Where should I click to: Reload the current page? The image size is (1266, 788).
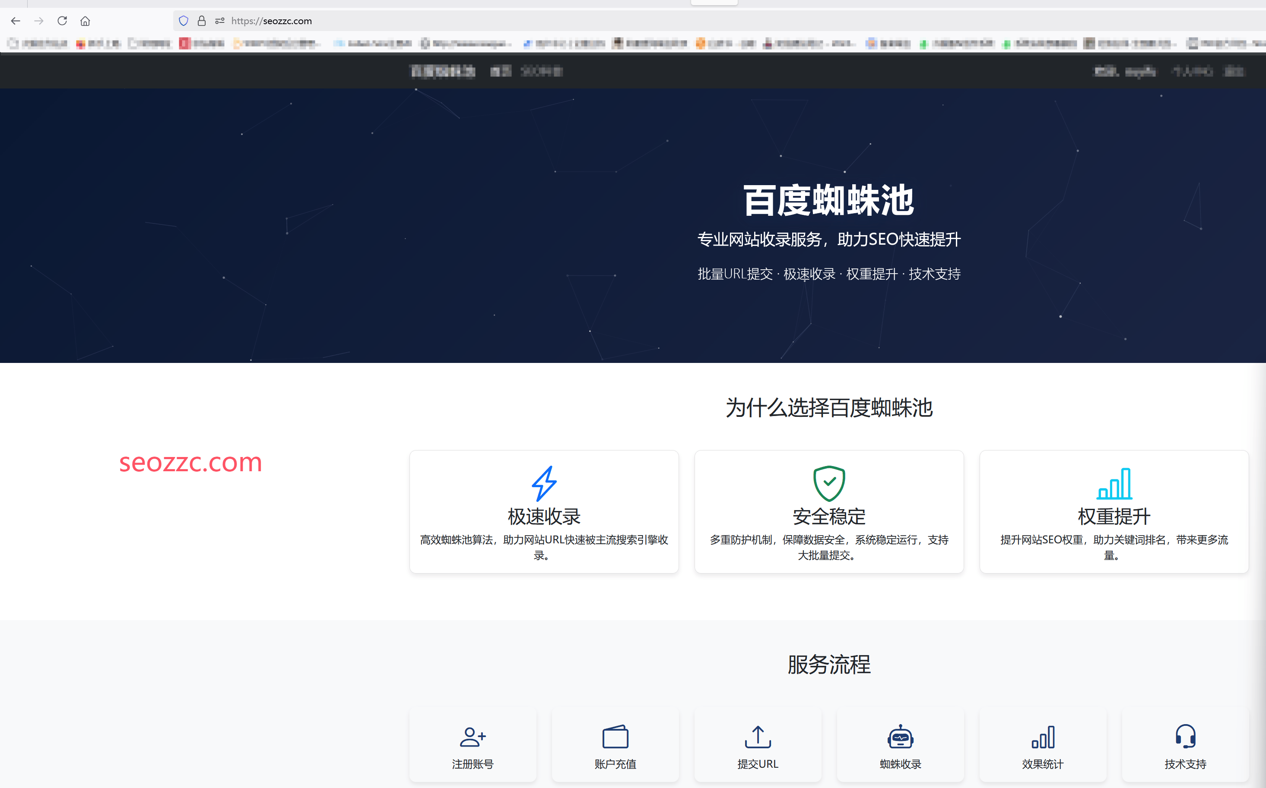(62, 21)
